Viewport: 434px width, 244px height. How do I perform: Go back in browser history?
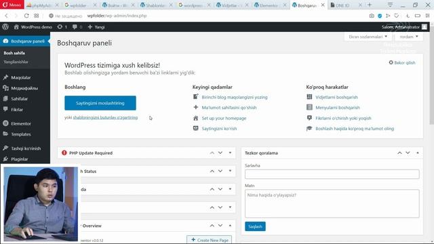[x=6, y=16]
